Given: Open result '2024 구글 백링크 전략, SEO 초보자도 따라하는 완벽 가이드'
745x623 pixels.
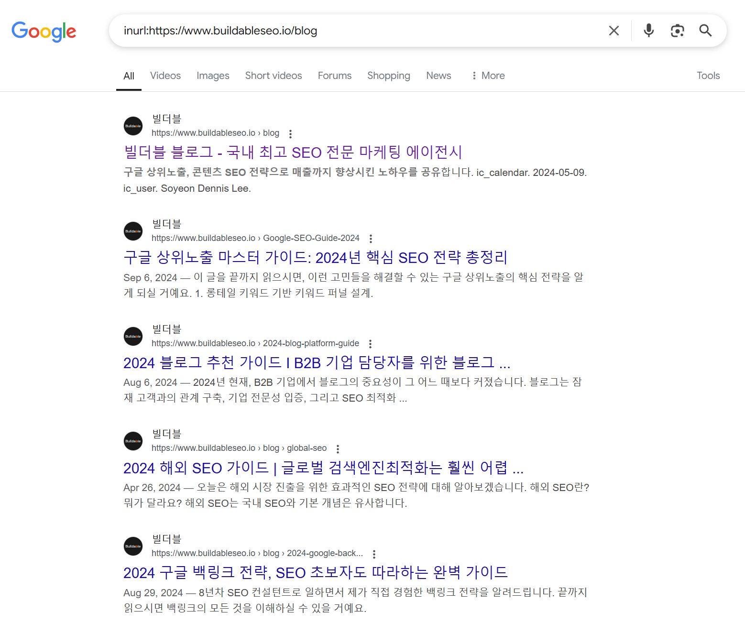Looking at the screenshot, I should pos(316,572).
